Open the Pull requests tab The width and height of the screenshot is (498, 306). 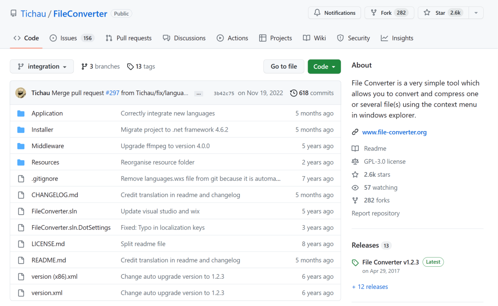[x=129, y=38]
